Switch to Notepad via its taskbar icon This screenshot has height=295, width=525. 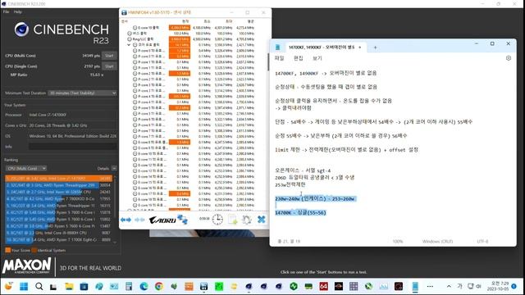click(x=415, y=287)
